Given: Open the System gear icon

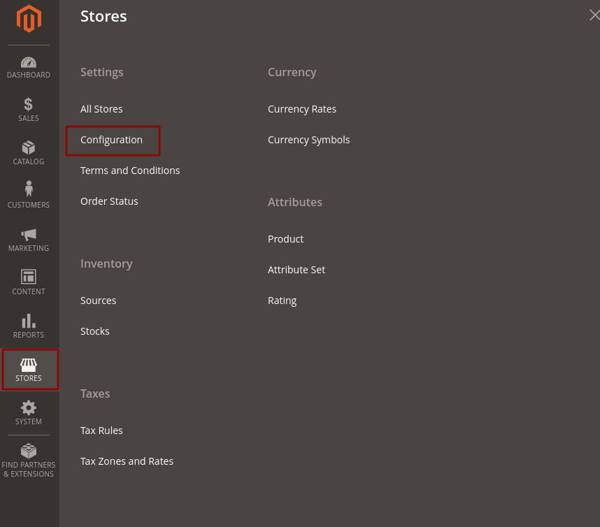Looking at the screenshot, I should point(29,408).
